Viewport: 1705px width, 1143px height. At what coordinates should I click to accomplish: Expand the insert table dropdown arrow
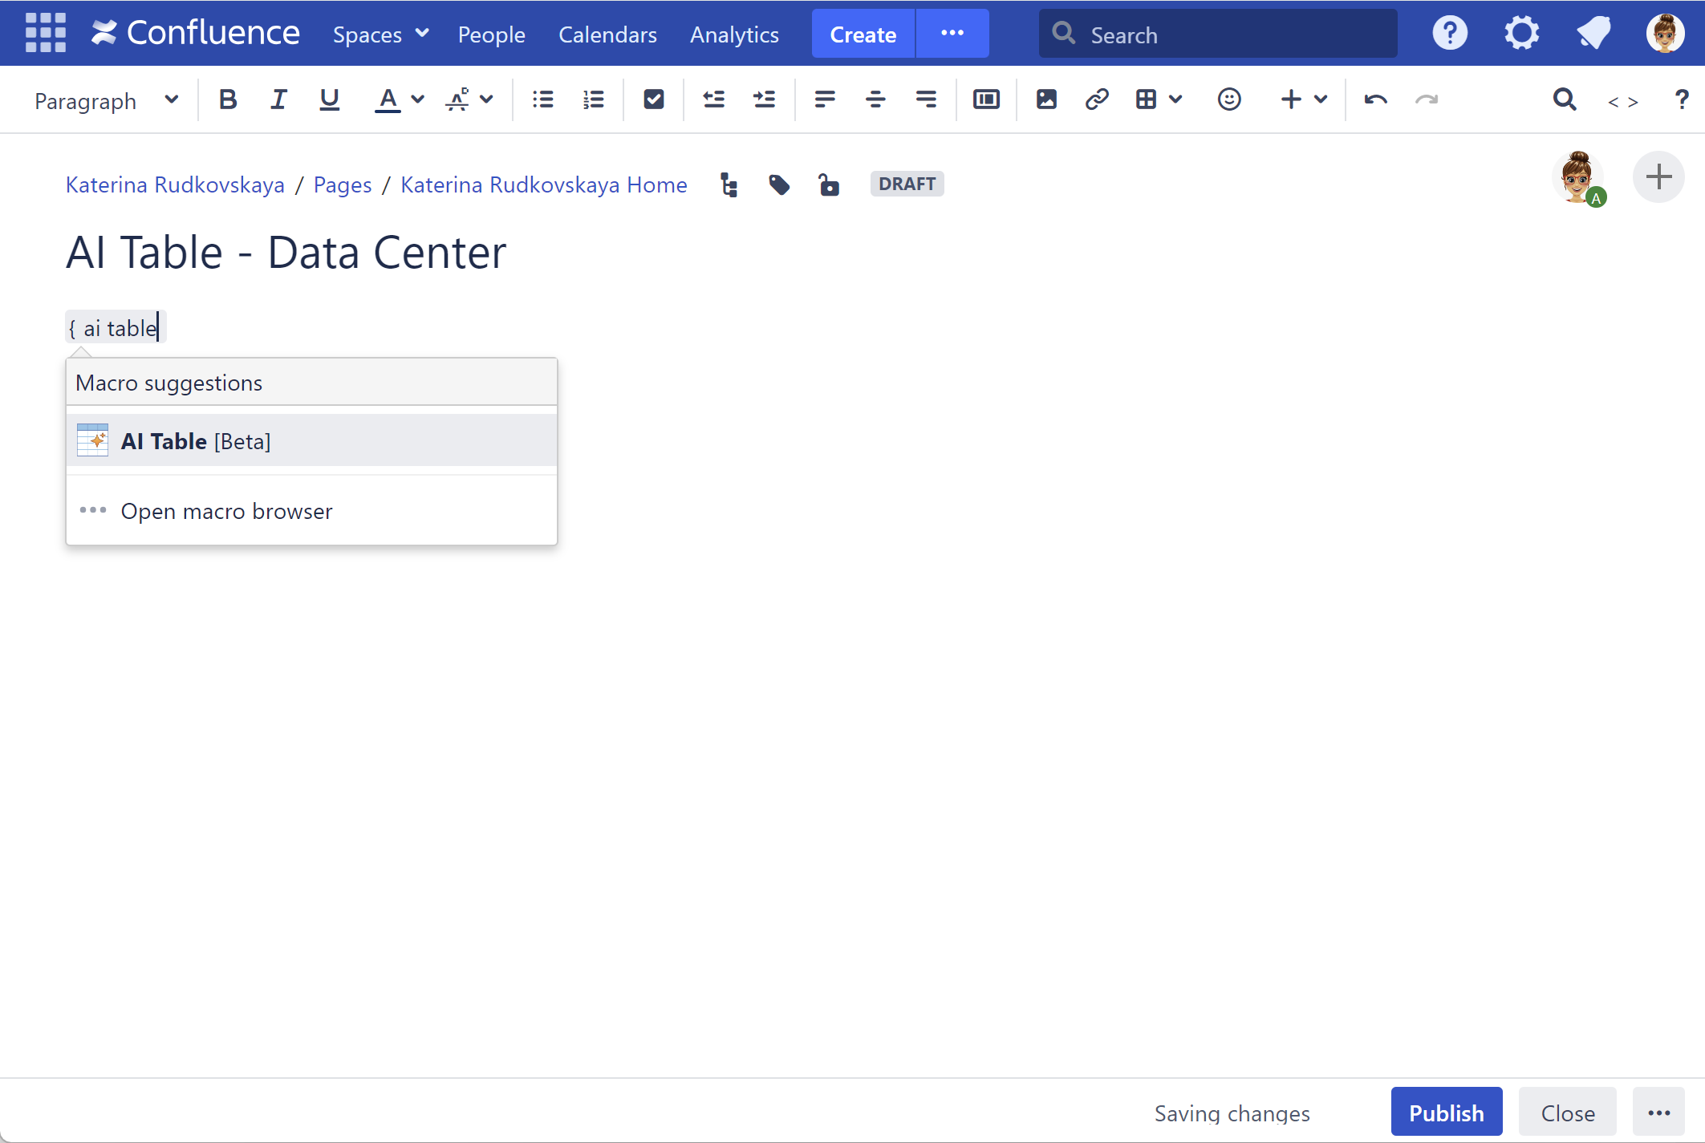coord(1175,99)
